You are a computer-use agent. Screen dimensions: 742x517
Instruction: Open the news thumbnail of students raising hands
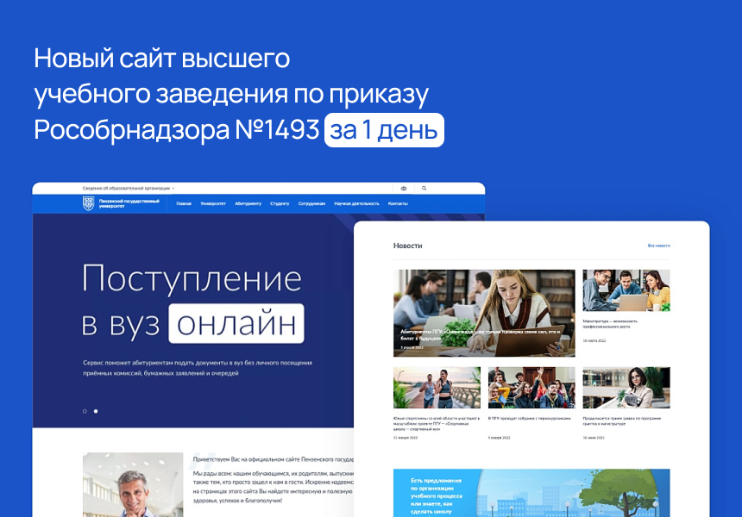(531, 388)
